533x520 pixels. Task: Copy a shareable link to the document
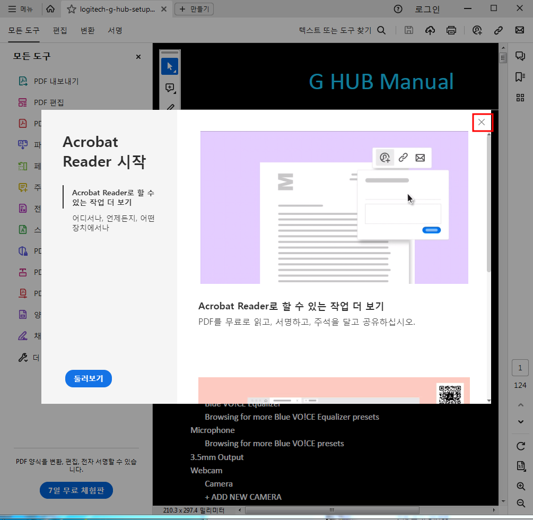coord(498,30)
